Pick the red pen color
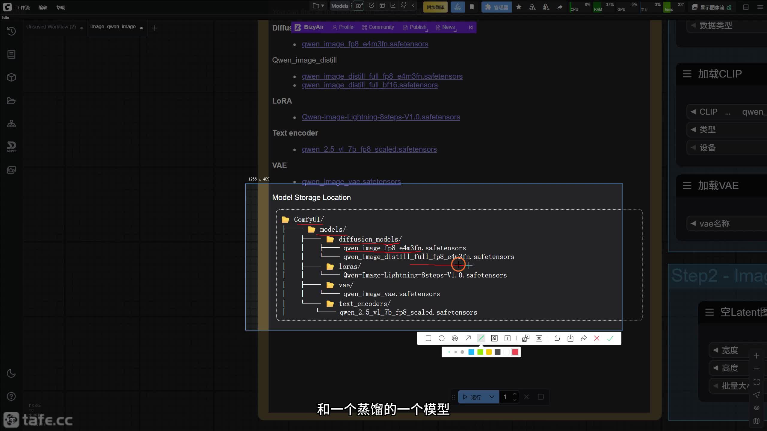 pyautogui.click(x=515, y=352)
